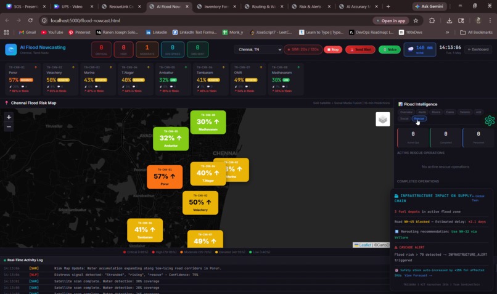
Task: Click Open in app button
Action: click(391, 20)
